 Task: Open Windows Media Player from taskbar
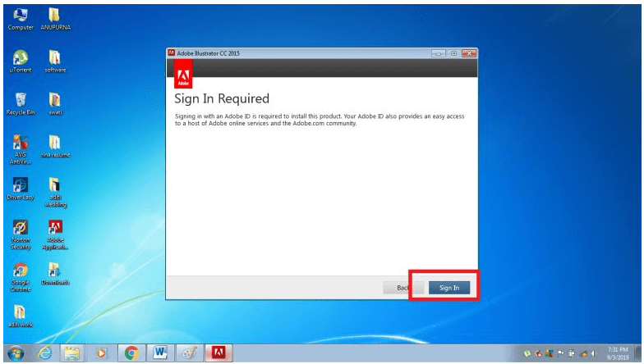point(103,353)
